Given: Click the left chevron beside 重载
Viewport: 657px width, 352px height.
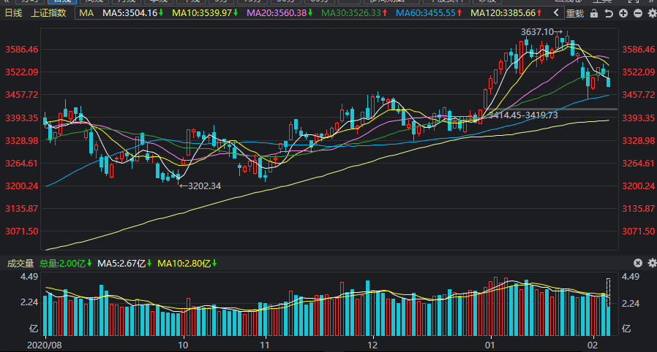Looking at the screenshot, I should 557,13.
